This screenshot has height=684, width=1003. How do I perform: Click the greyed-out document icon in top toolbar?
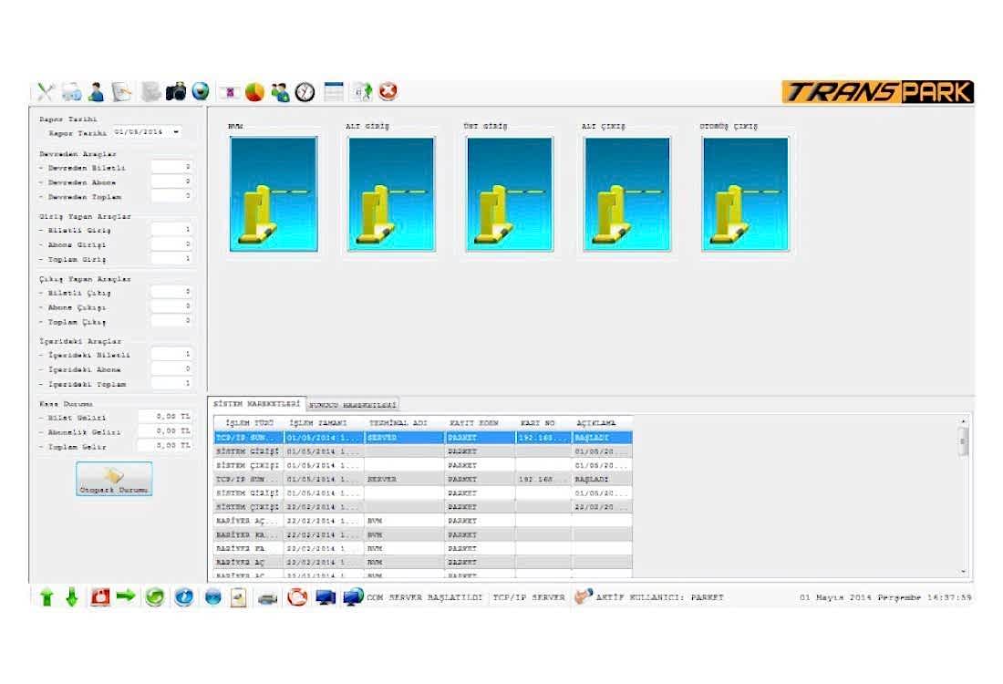tap(151, 92)
